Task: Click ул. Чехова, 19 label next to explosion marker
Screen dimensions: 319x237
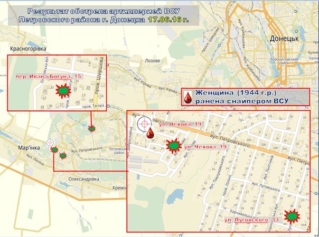Action: tap(205, 147)
